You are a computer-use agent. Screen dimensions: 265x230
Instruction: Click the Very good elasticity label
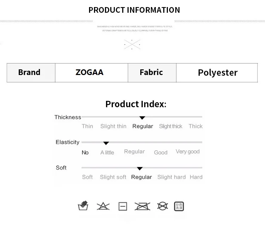pos(188,152)
